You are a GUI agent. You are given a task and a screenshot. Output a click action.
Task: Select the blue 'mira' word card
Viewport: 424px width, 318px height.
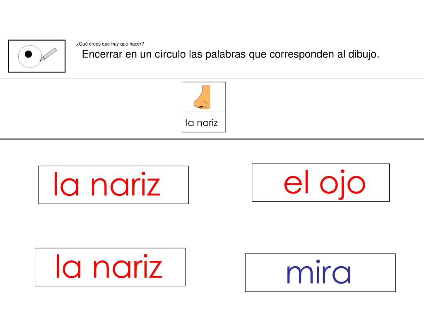pos(320,272)
